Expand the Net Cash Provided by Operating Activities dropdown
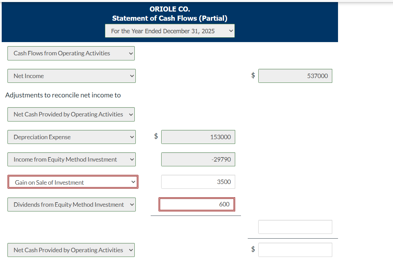 tap(71, 114)
